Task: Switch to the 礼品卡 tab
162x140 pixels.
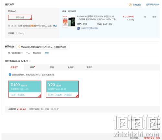Action: [71, 67]
